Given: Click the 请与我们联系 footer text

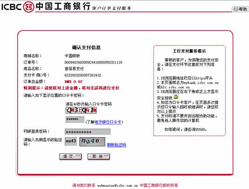Looking at the screenshot, I should coord(84,185).
